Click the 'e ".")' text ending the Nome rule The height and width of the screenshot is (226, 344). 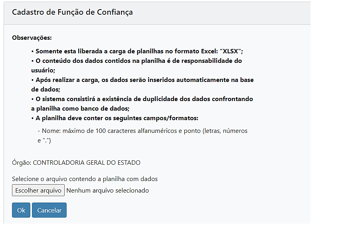click(x=44, y=140)
